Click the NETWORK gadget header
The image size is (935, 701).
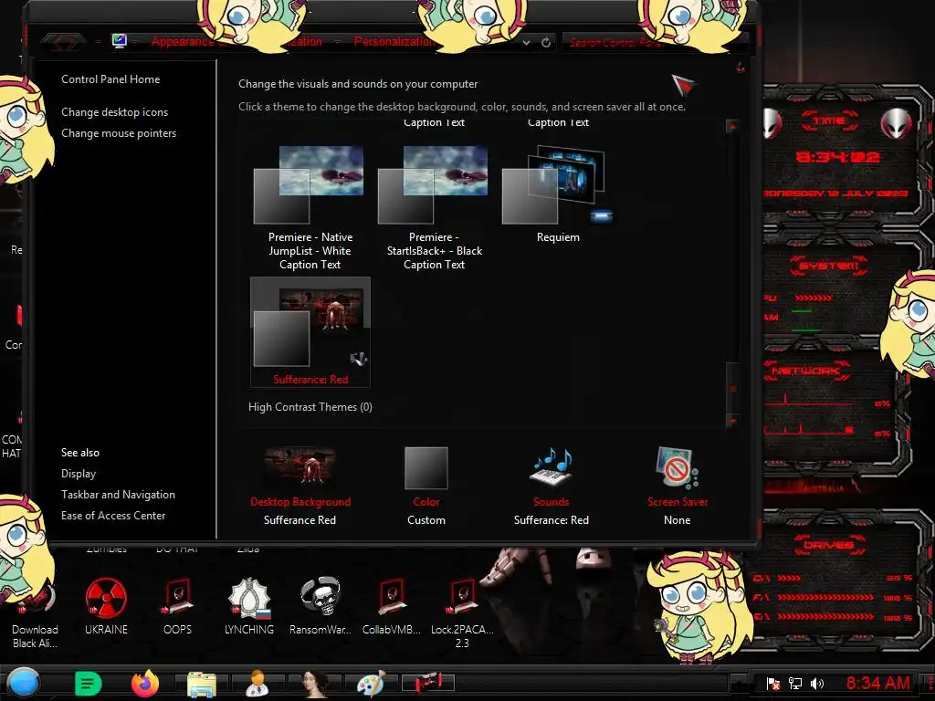[806, 371]
